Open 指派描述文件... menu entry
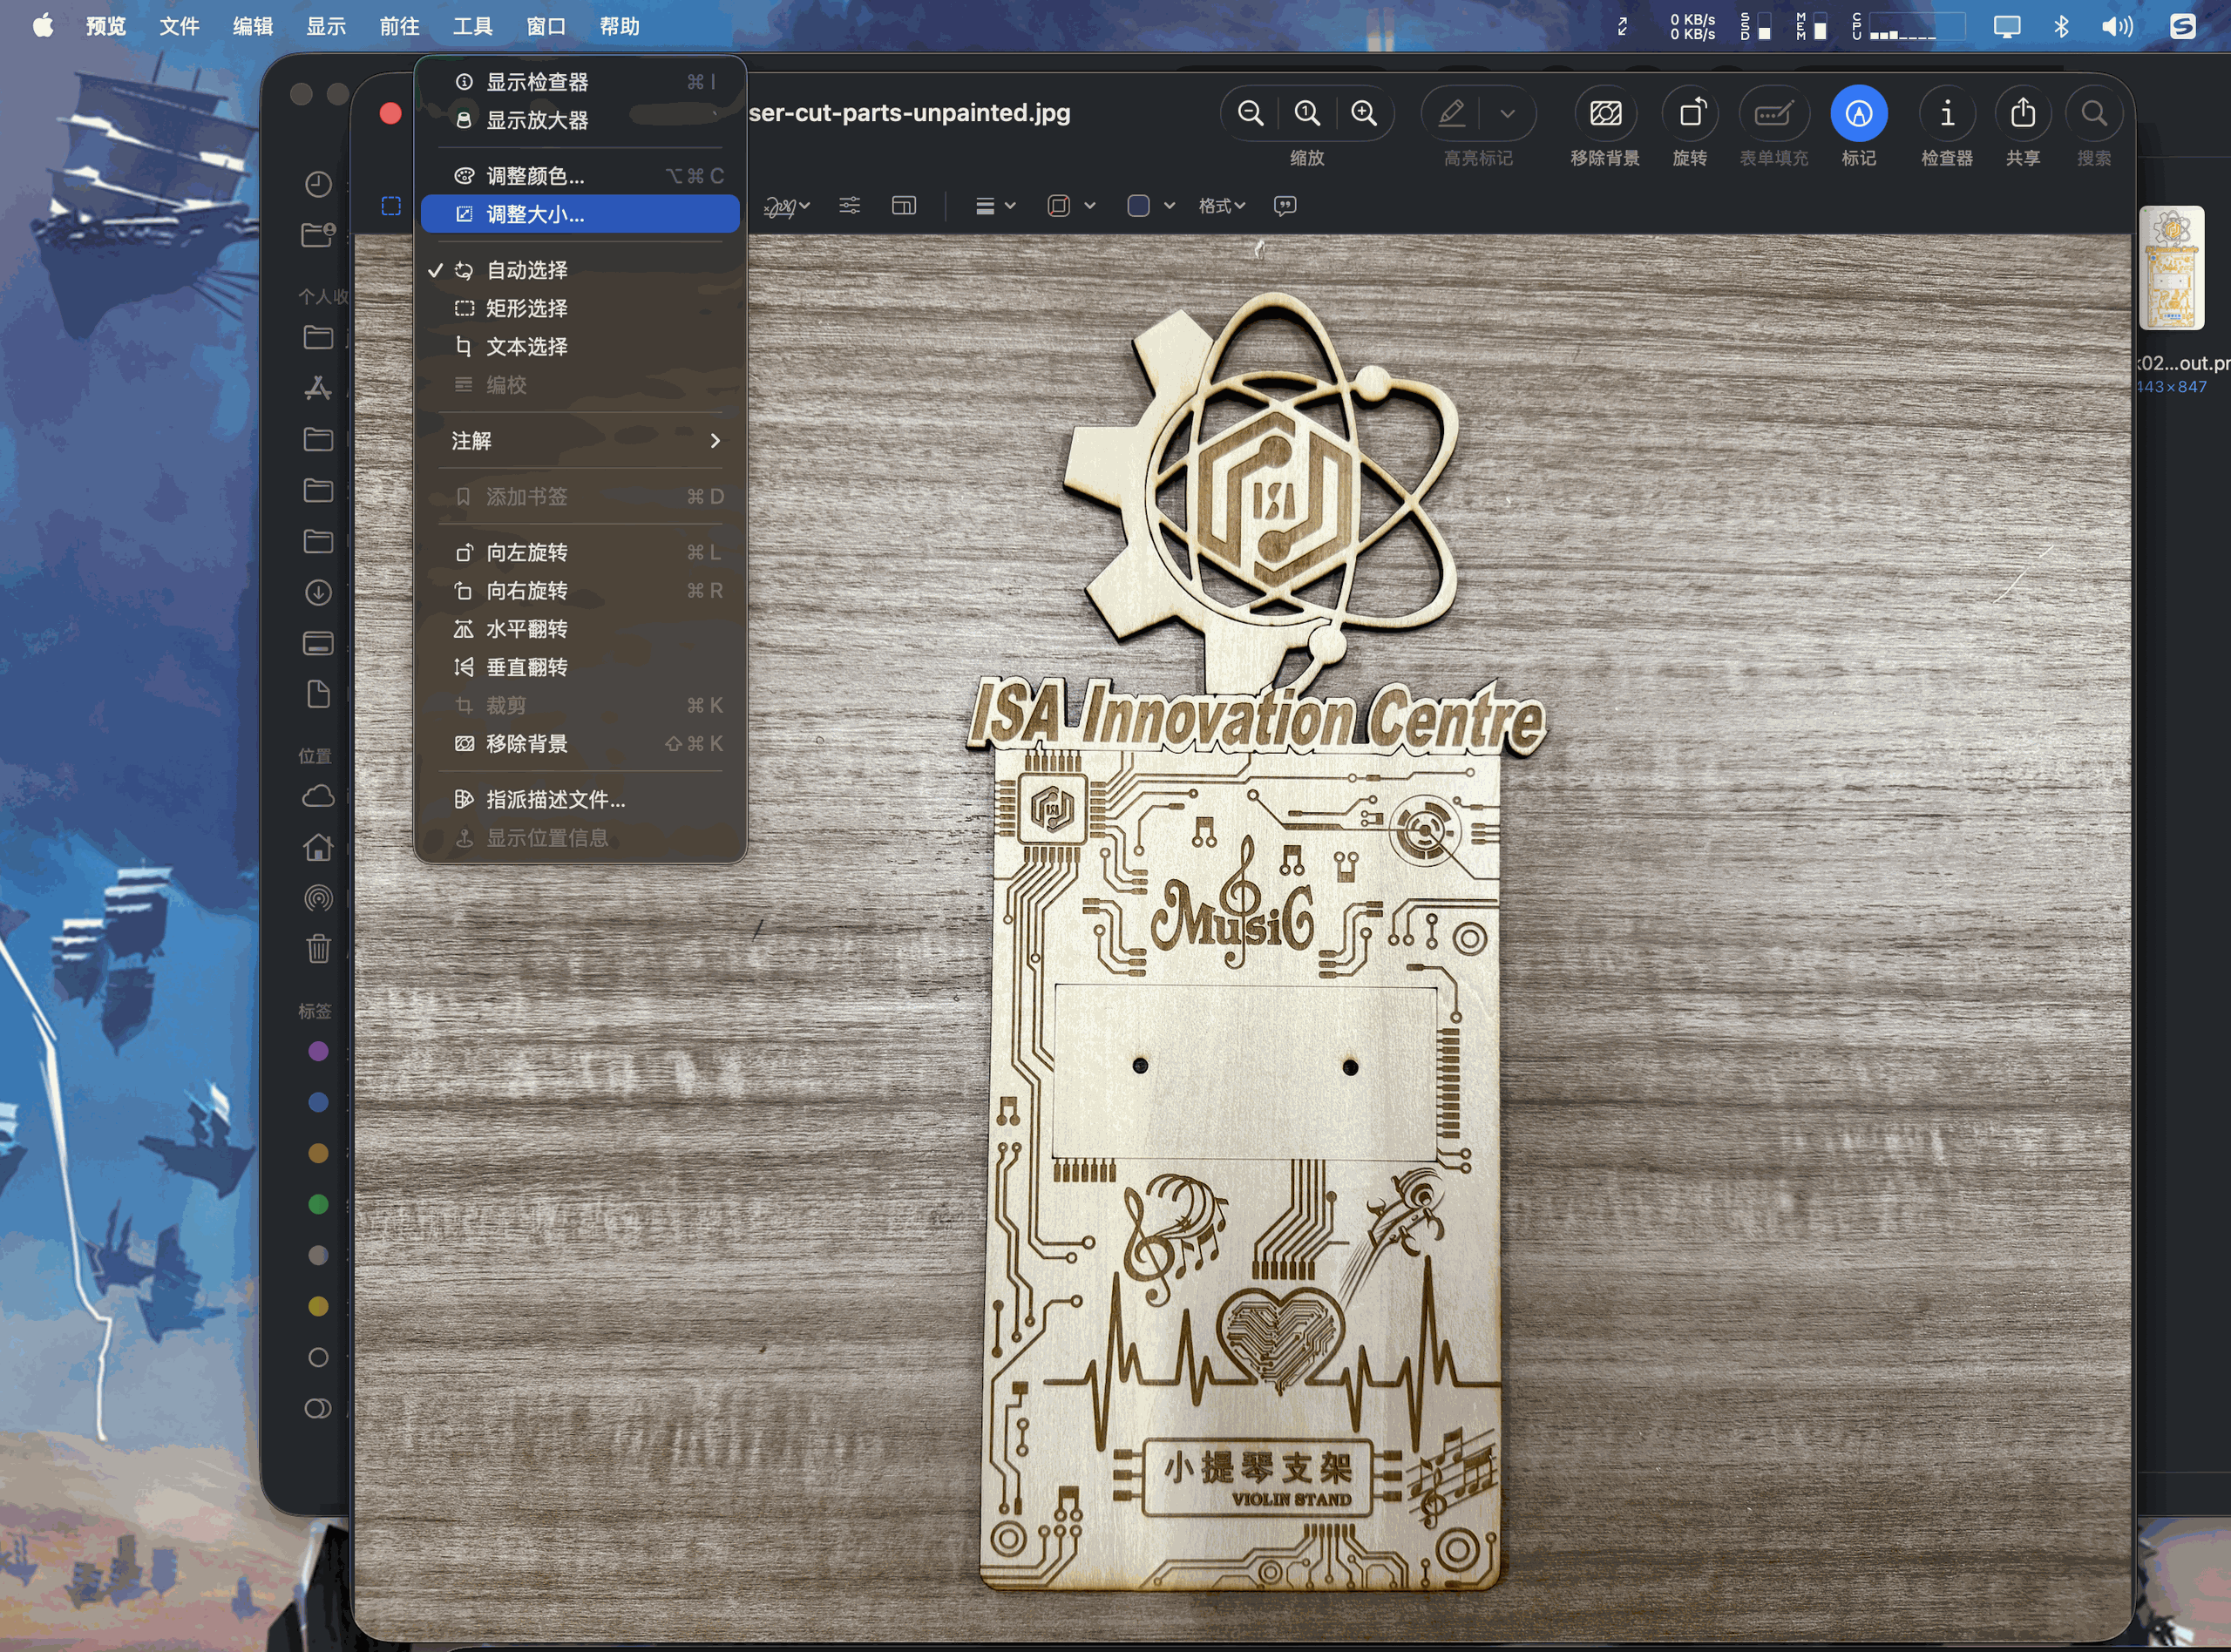Viewport: 2231px width, 1652px height. click(580, 799)
